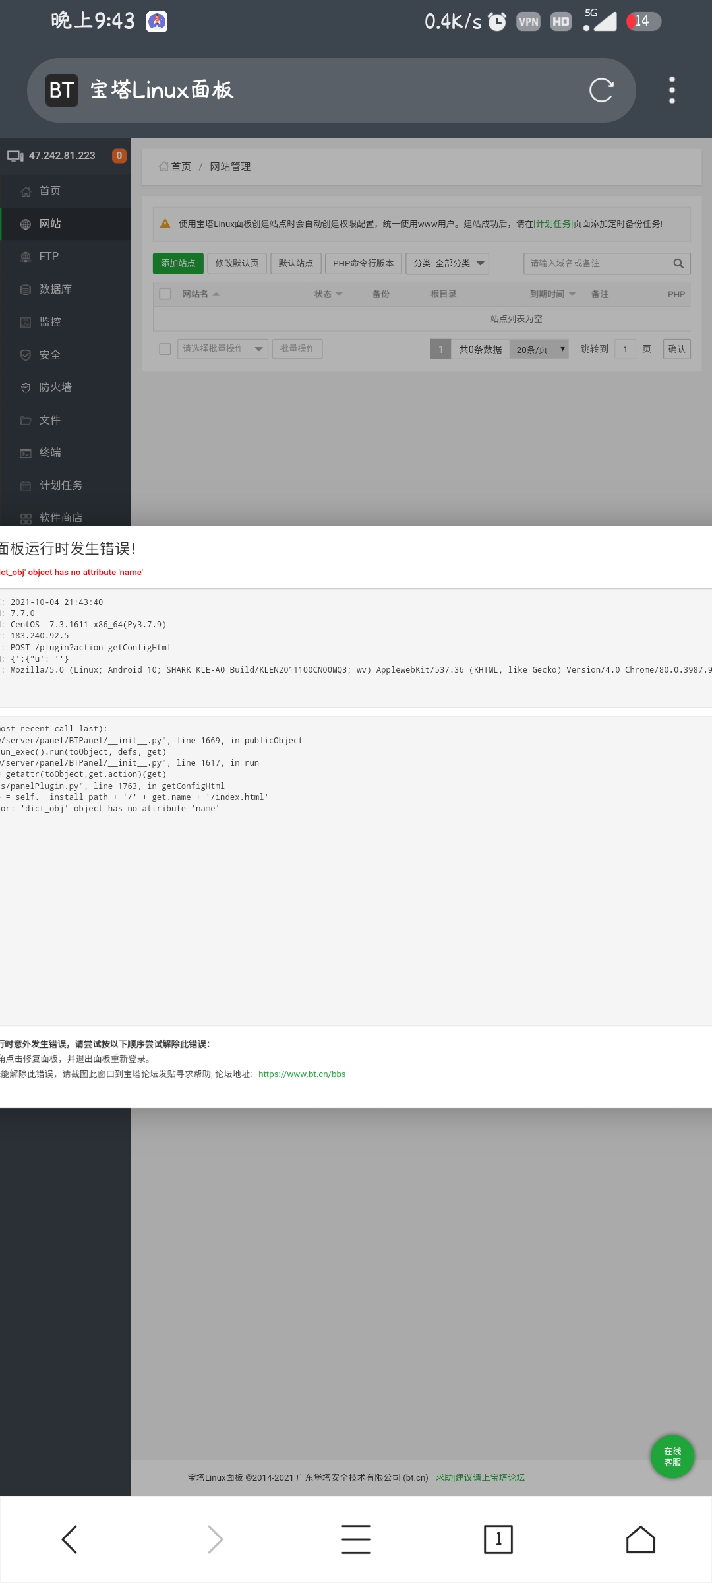Click the 确认 jump button
The image size is (712, 1583).
pyautogui.click(x=677, y=349)
